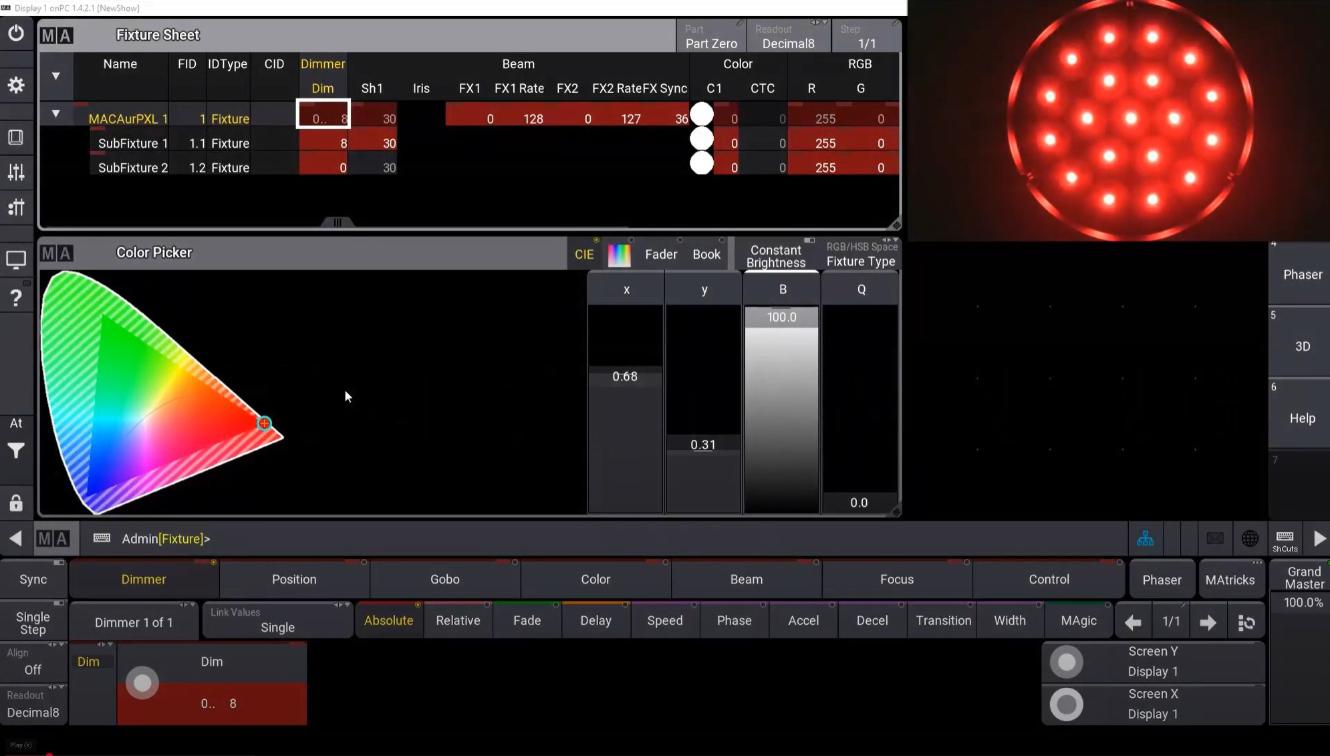Viewport: 1330px width, 756px height.
Task: Click the previous step left arrow by 1/1
Action: [x=1133, y=622]
